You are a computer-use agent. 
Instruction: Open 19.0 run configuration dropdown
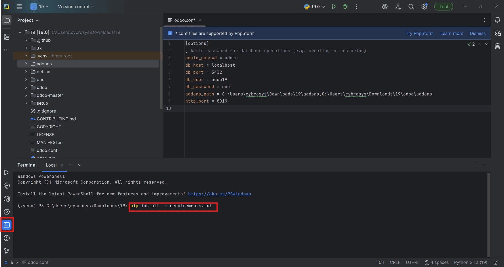coord(314,7)
